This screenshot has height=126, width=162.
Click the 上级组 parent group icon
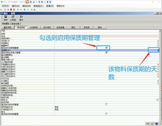tap(13, 17)
